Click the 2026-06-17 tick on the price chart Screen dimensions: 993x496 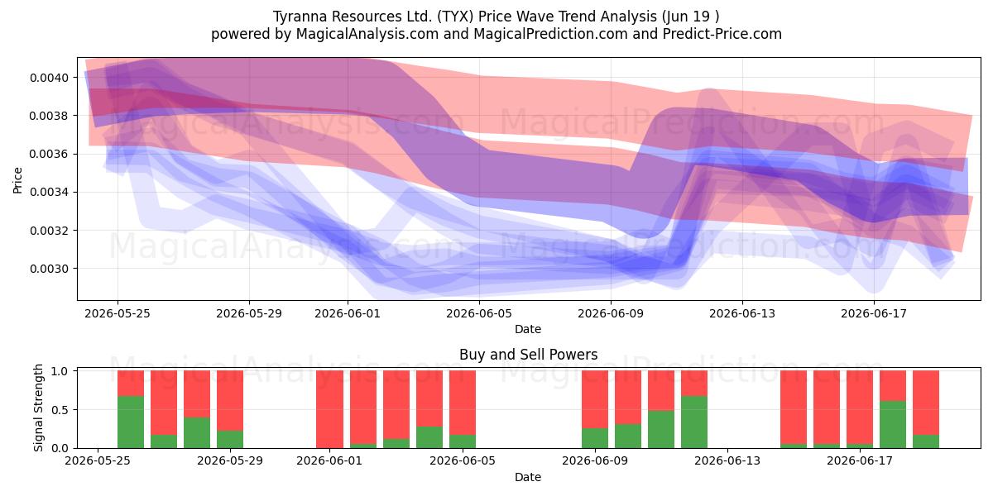[x=874, y=313]
